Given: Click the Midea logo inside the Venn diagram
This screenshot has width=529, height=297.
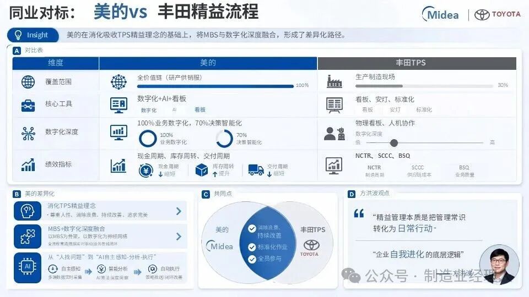Looking at the screenshot, I should [220, 246].
